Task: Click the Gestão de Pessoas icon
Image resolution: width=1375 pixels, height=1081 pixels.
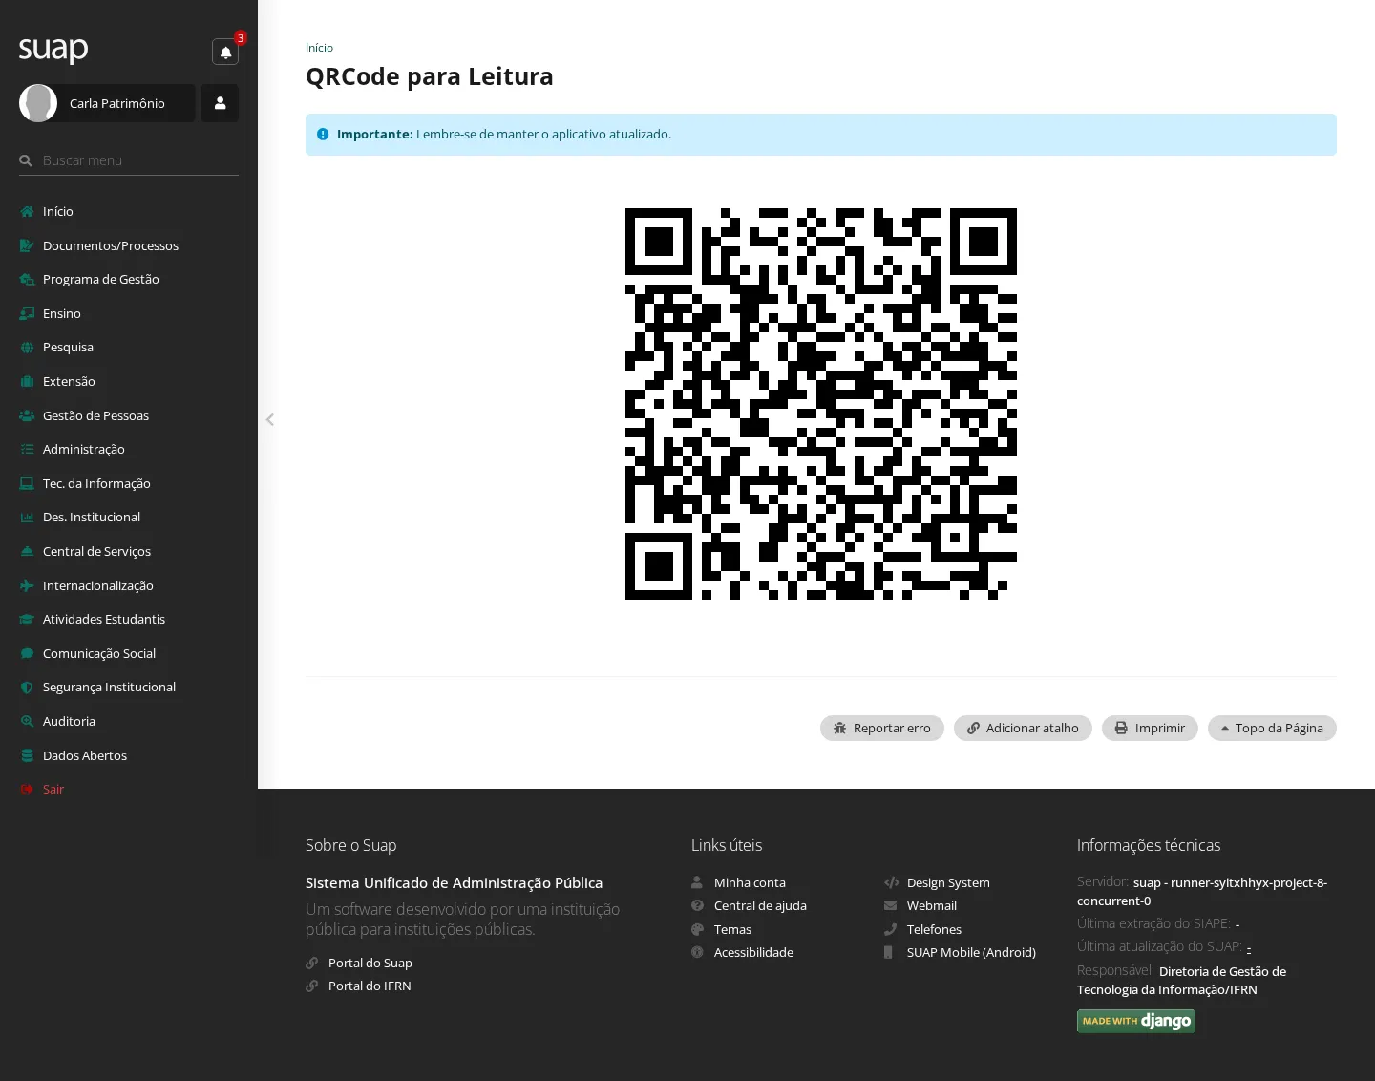Action: click(x=27, y=415)
